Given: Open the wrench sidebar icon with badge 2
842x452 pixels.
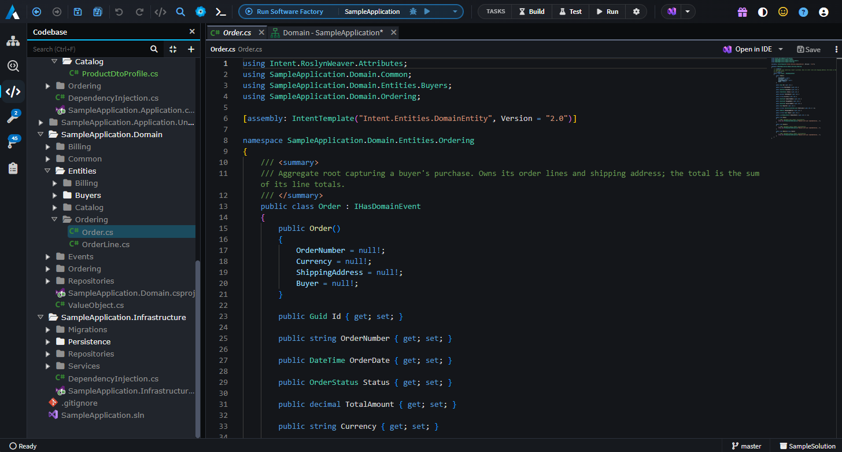Looking at the screenshot, I should pos(13,117).
